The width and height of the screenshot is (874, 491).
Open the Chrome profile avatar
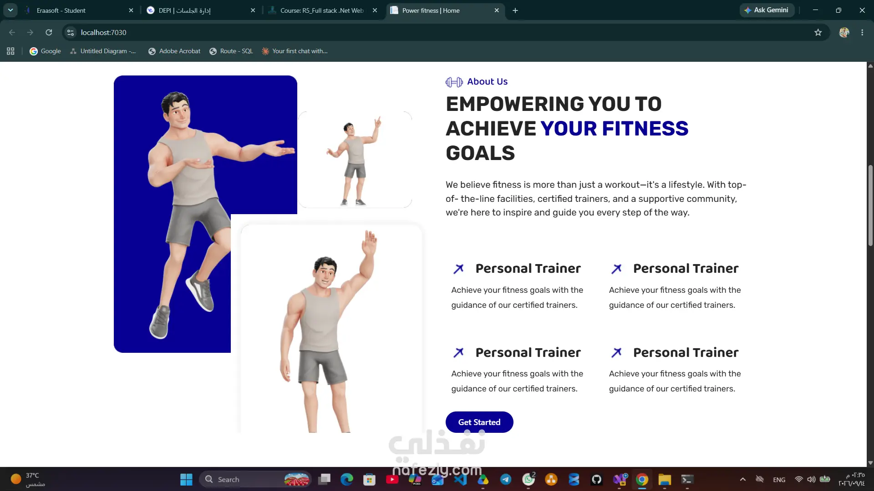pyautogui.click(x=844, y=32)
